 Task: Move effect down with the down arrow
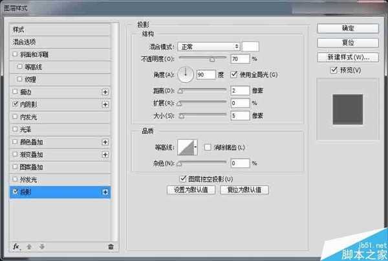pyautogui.click(x=42, y=247)
